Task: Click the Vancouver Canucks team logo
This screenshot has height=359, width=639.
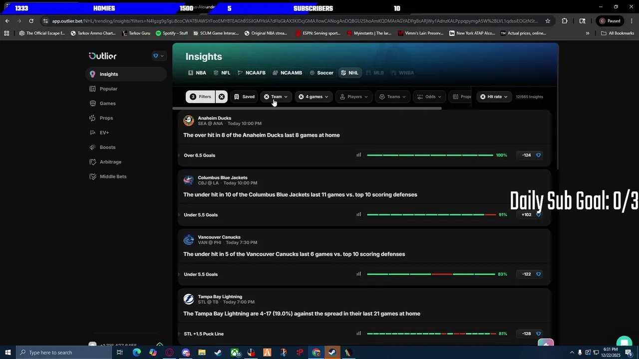Action: coord(189,240)
